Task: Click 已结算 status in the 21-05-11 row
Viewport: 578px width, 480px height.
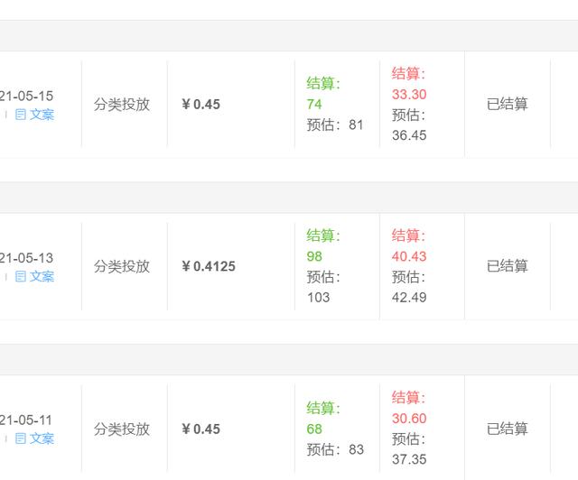Action: click(x=508, y=429)
